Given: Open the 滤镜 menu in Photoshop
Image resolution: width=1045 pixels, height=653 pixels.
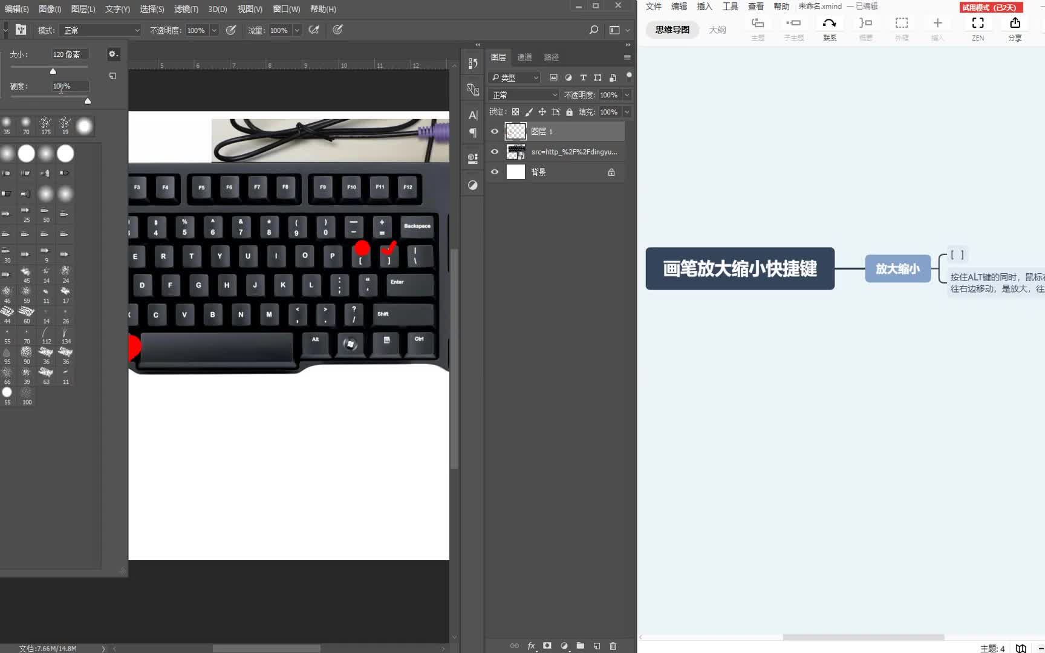Looking at the screenshot, I should click(185, 9).
